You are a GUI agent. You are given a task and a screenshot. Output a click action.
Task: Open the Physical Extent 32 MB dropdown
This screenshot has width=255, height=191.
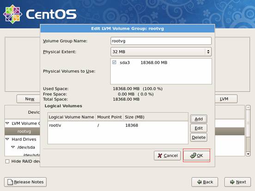point(161,52)
